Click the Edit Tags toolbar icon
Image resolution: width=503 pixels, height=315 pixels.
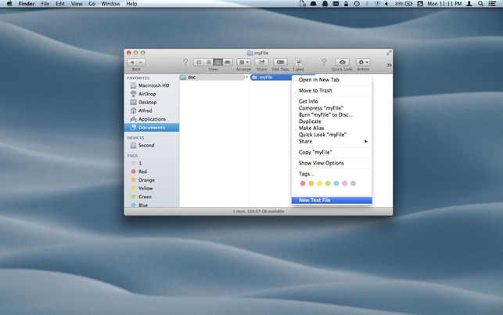pyautogui.click(x=281, y=62)
